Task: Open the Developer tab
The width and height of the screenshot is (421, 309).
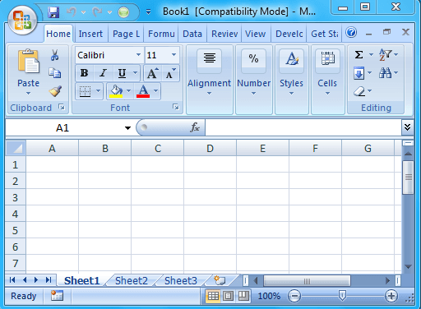Action: (289, 34)
